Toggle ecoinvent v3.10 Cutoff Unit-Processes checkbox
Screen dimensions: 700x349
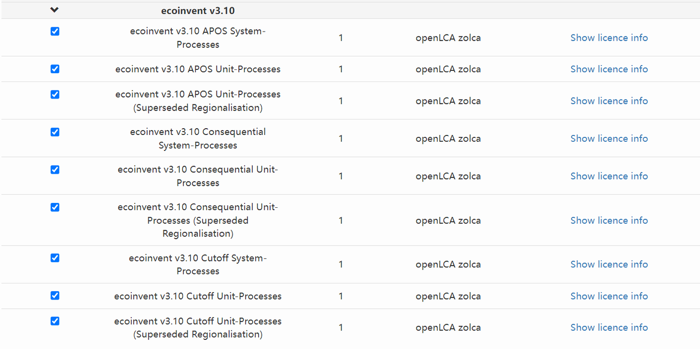pos(55,296)
